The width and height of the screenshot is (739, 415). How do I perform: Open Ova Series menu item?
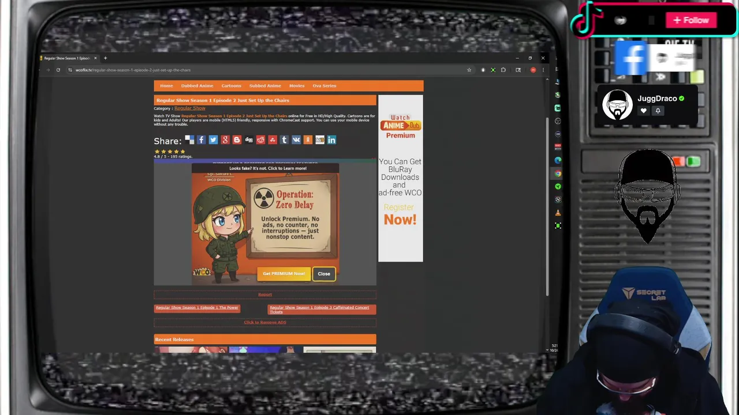coord(324,86)
